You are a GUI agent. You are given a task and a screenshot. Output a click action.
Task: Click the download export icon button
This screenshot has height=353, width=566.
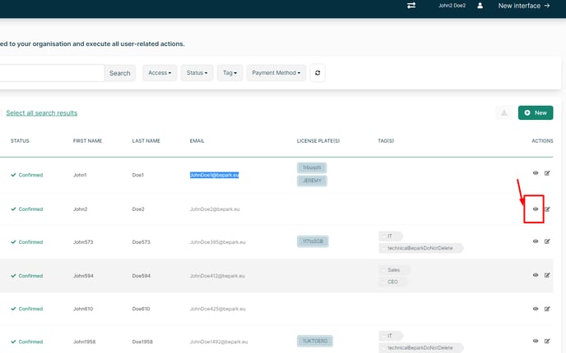click(x=503, y=112)
